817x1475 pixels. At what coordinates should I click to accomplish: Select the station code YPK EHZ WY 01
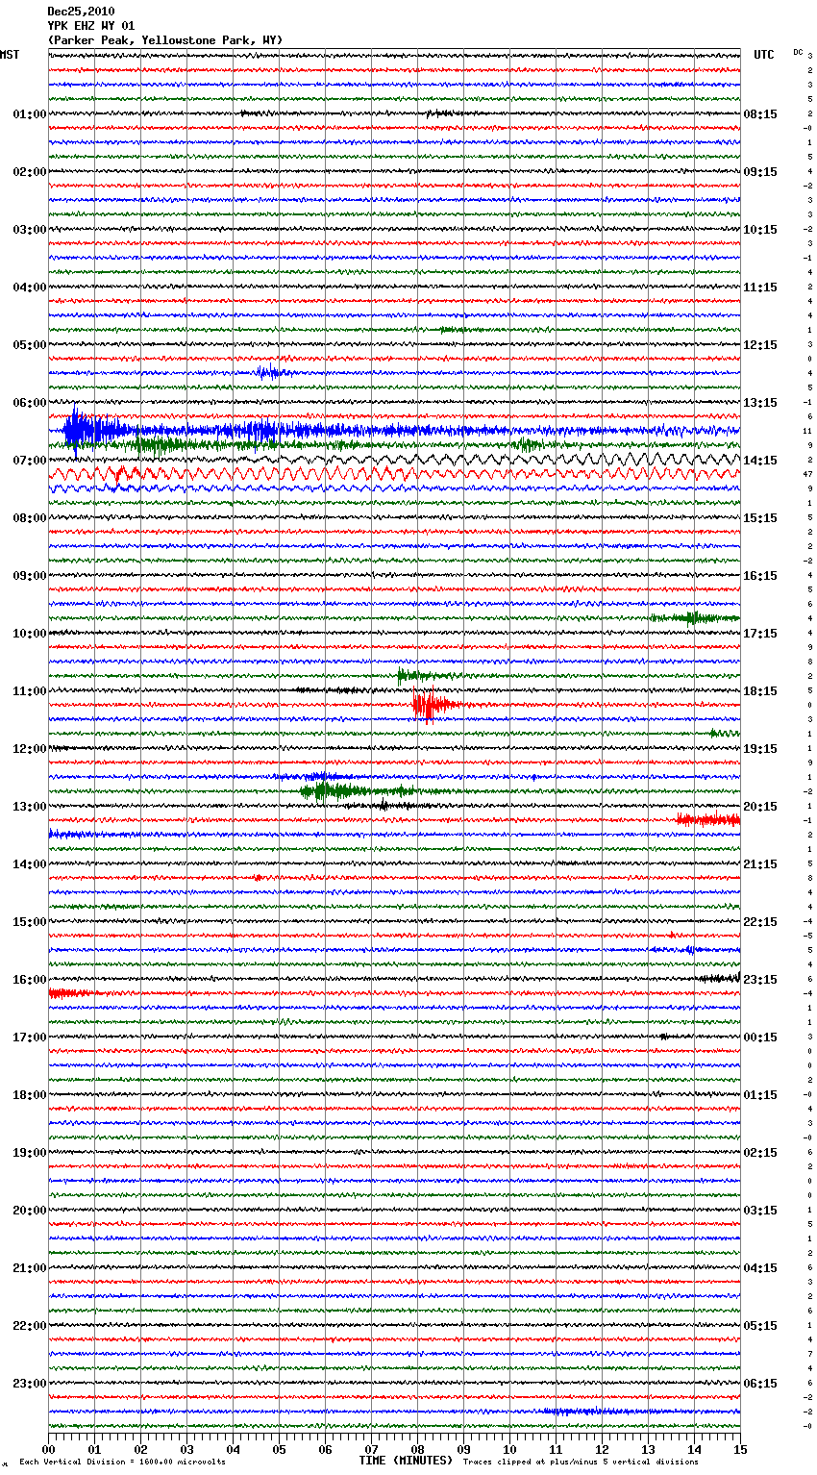(x=90, y=26)
